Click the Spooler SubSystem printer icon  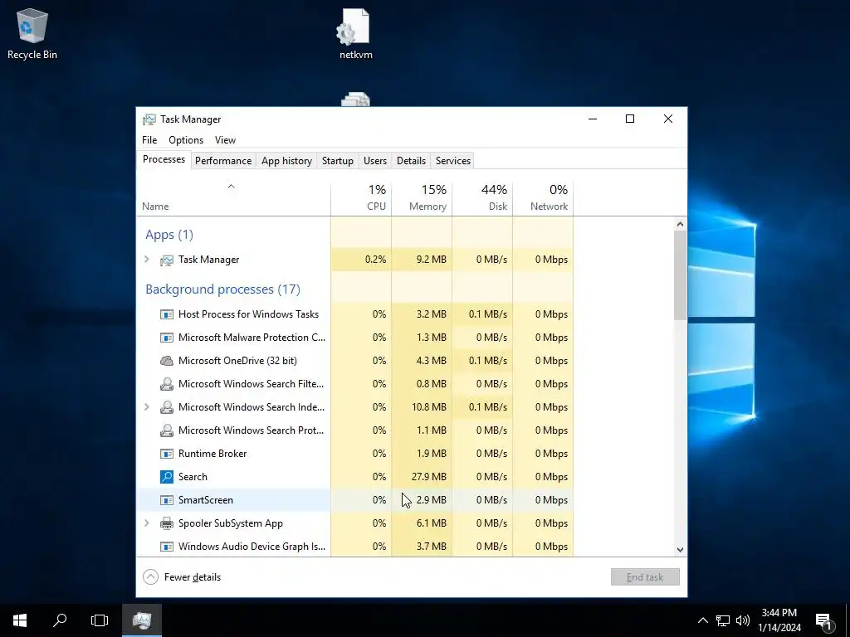point(166,524)
